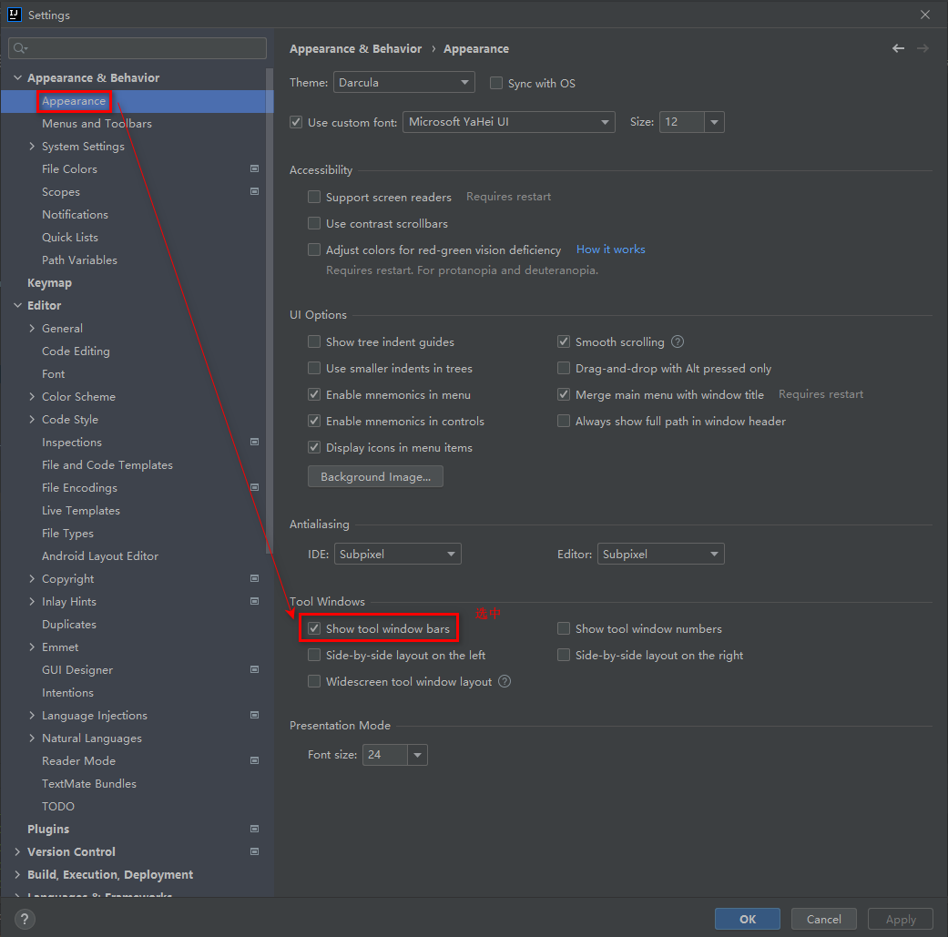Toggle Use custom font checkbox
The width and height of the screenshot is (948, 937).
point(296,122)
